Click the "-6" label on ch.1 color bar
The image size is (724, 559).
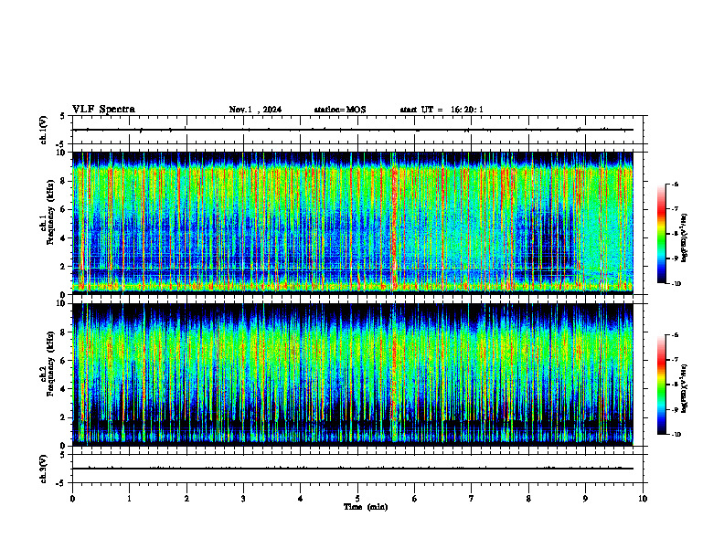(675, 185)
